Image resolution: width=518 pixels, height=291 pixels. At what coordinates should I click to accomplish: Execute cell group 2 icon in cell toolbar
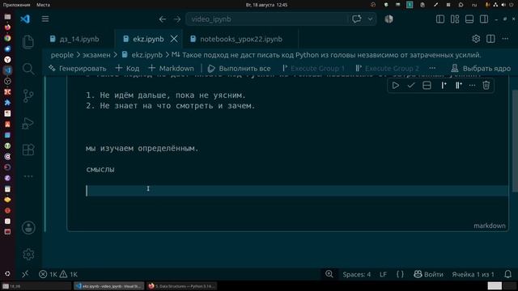click(x=459, y=86)
